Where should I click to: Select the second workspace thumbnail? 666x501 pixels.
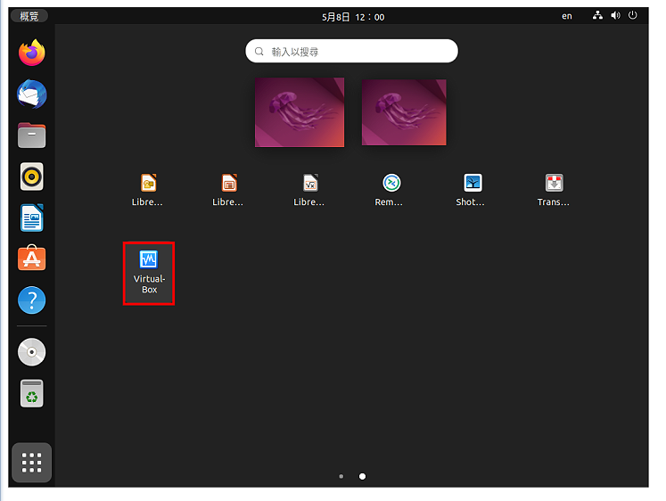point(404,112)
